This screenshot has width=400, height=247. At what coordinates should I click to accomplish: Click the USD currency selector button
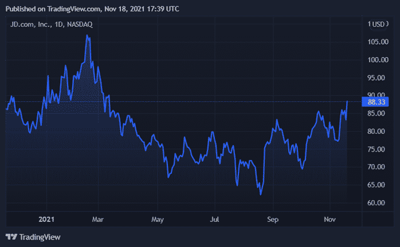click(378, 25)
